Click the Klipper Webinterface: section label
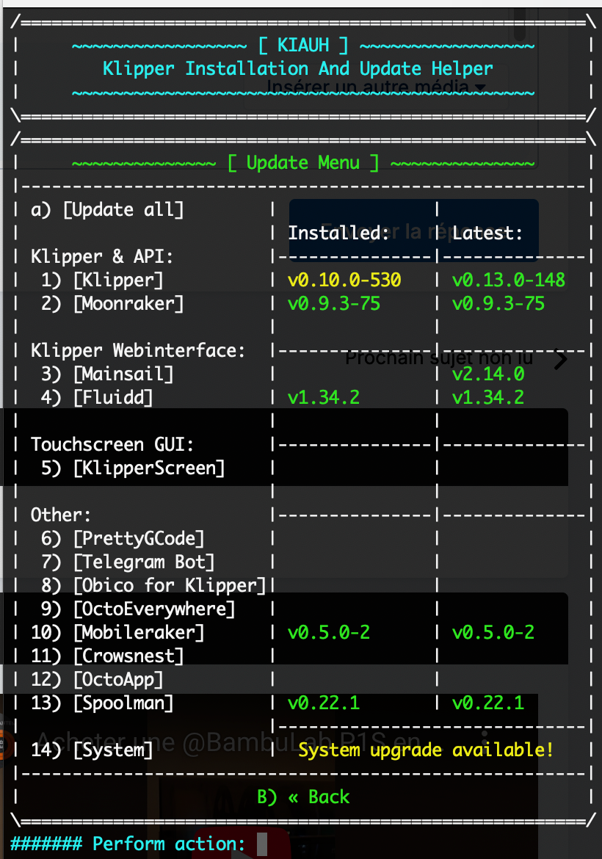Viewport: 602px width, 859px height. [138, 351]
